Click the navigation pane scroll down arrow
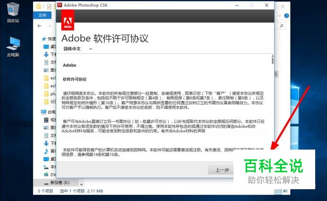Viewport: 327px width, 201px height. pyautogui.click(x=81, y=184)
